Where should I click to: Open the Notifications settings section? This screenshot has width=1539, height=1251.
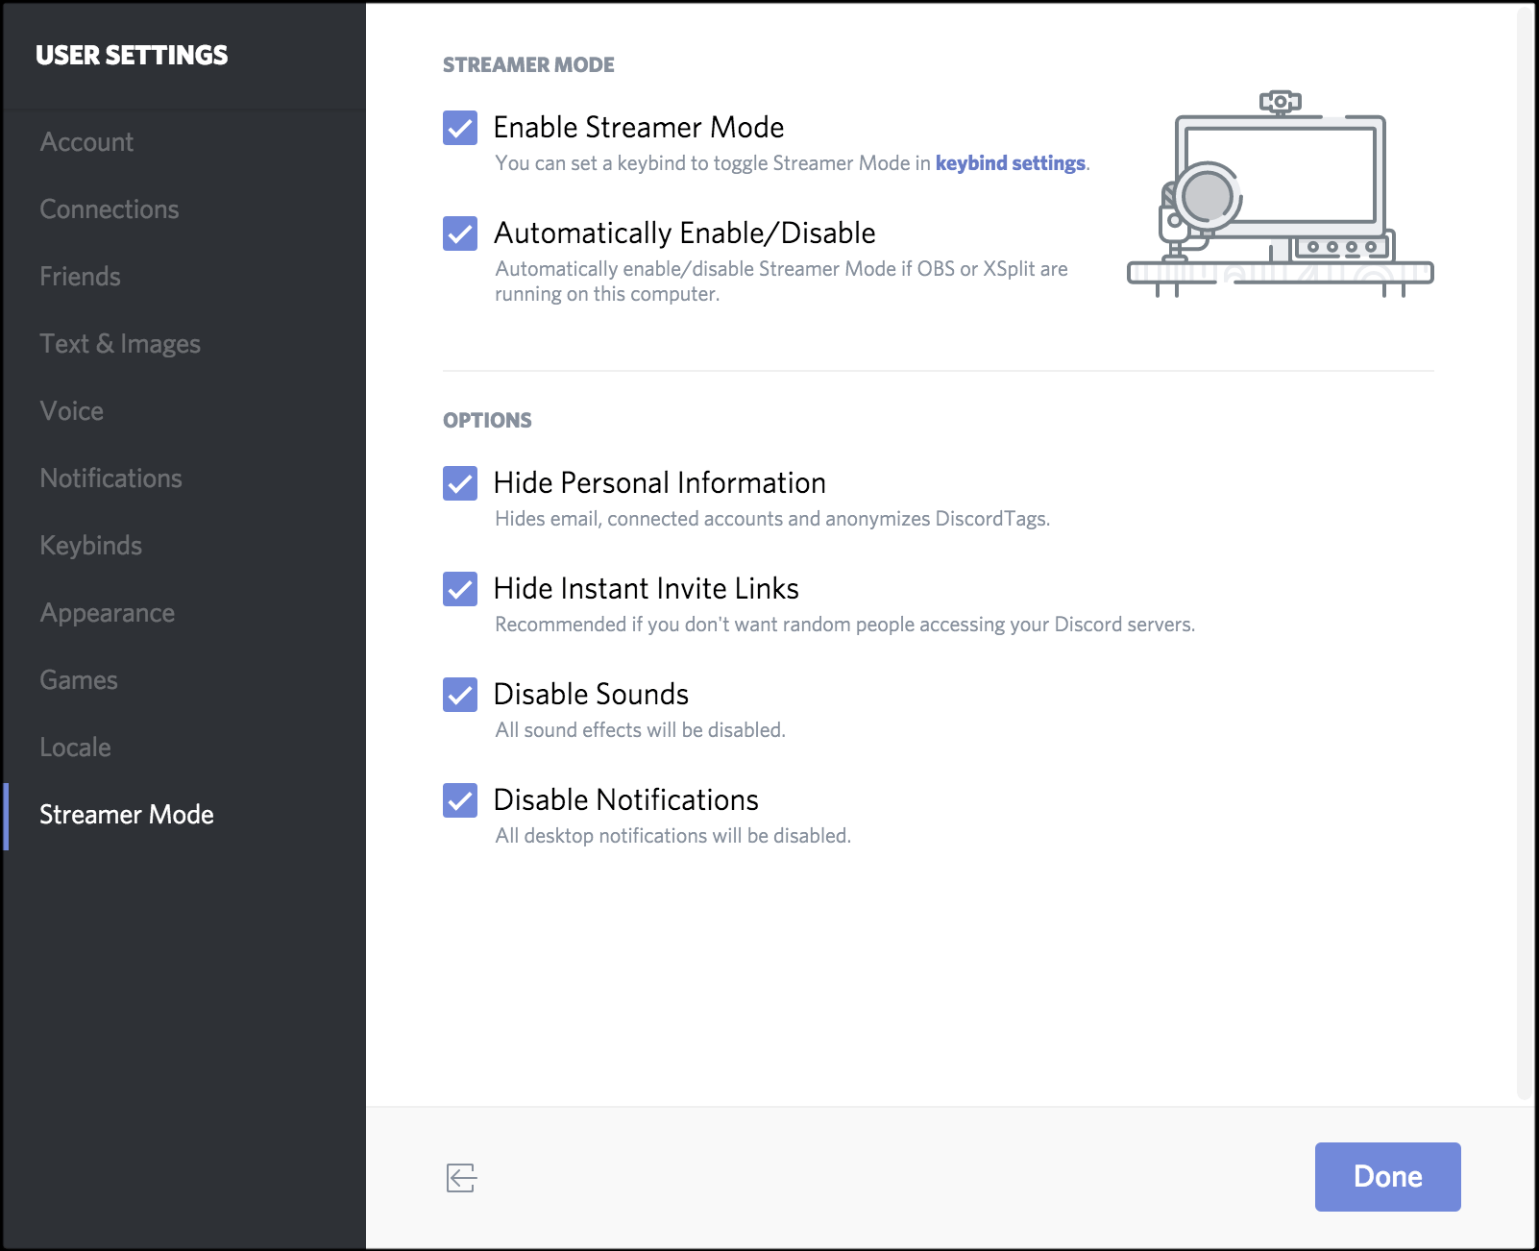pyautogui.click(x=111, y=478)
